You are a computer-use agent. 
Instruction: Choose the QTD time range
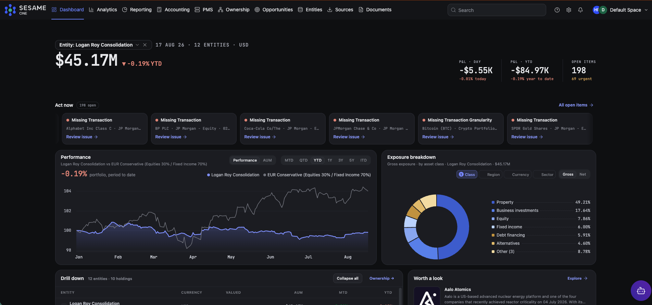pyautogui.click(x=303, y=160)
